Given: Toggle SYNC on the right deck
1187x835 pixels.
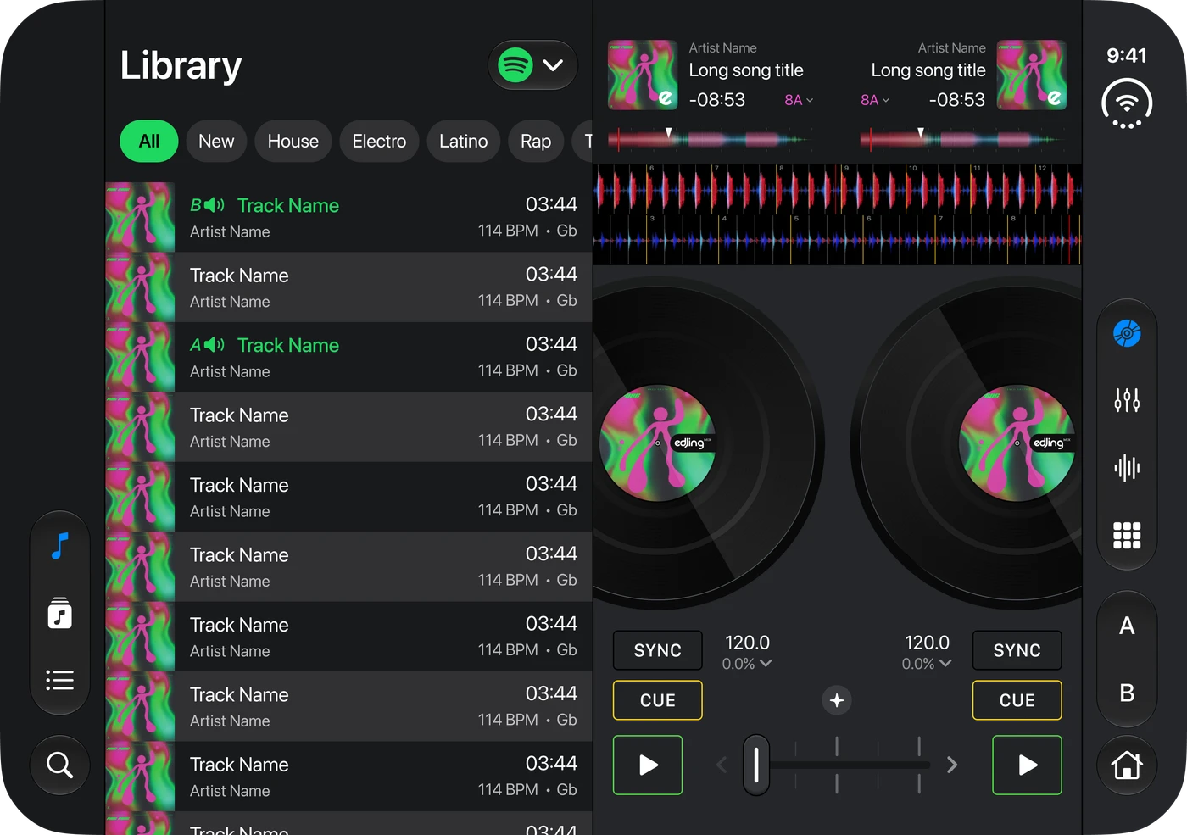Looking at the screenshot, I should click(x=1017, y=650).
